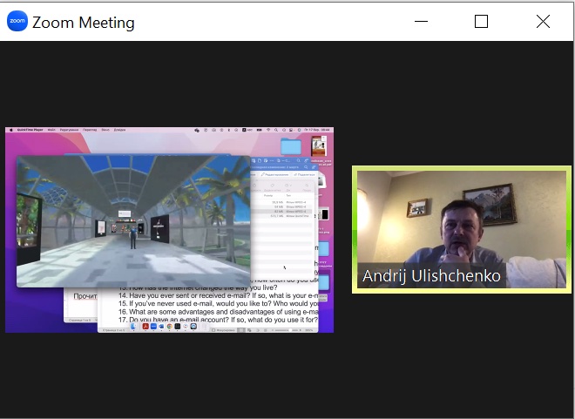
Task: Click question 14 about sending e-mail
Action: click(x=218, y=295)
